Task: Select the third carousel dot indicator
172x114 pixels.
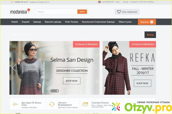Action: click(x=57, y=91)
